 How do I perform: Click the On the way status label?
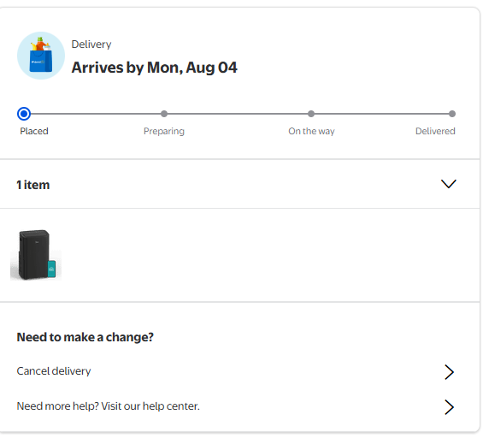click(x=311, y=131)
